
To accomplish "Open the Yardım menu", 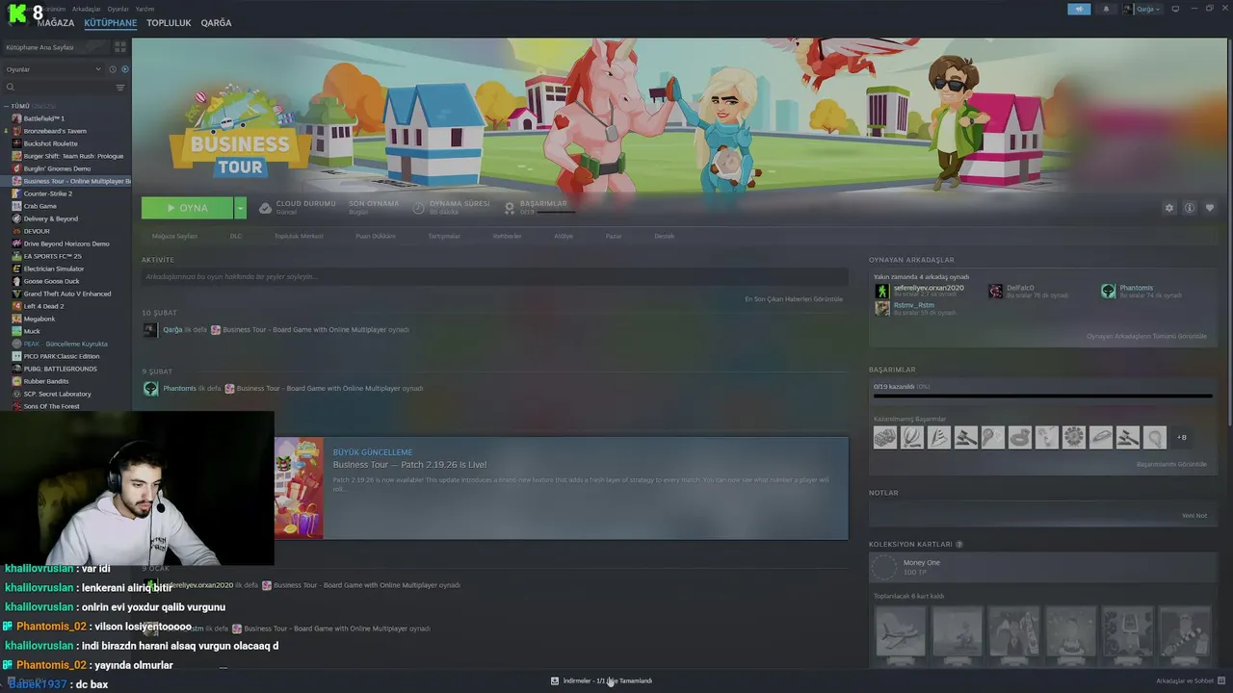I will [x=144, y=9].
